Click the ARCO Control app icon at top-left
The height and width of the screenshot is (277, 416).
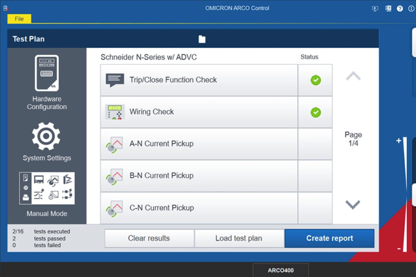[6, 8]
